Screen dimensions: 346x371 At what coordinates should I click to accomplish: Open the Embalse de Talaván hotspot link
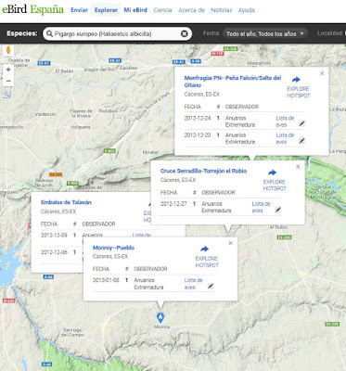click(x=66, y=202)
